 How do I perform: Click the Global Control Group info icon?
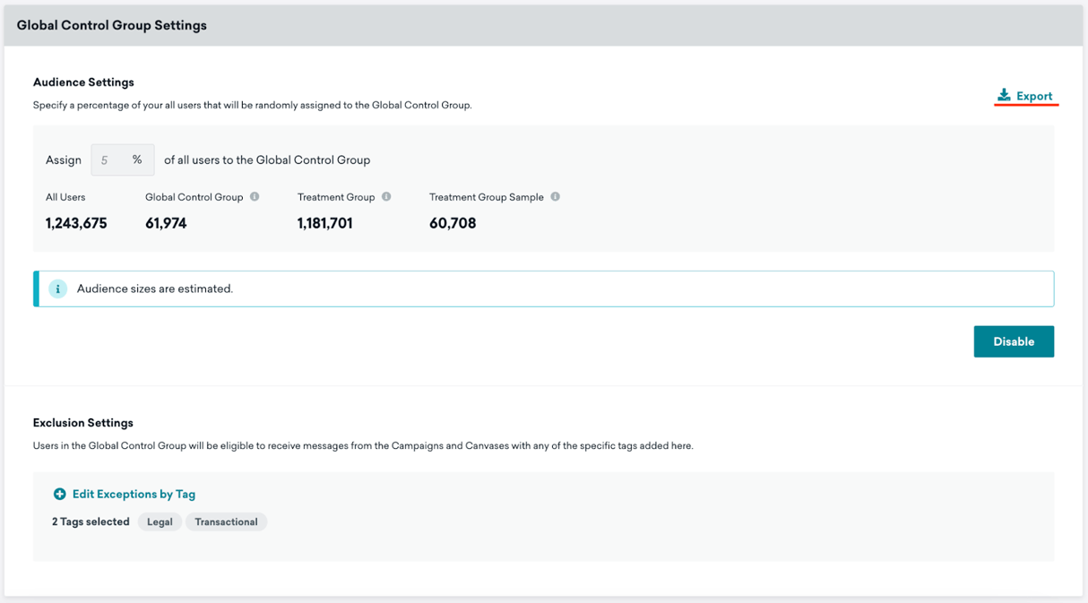255,197
